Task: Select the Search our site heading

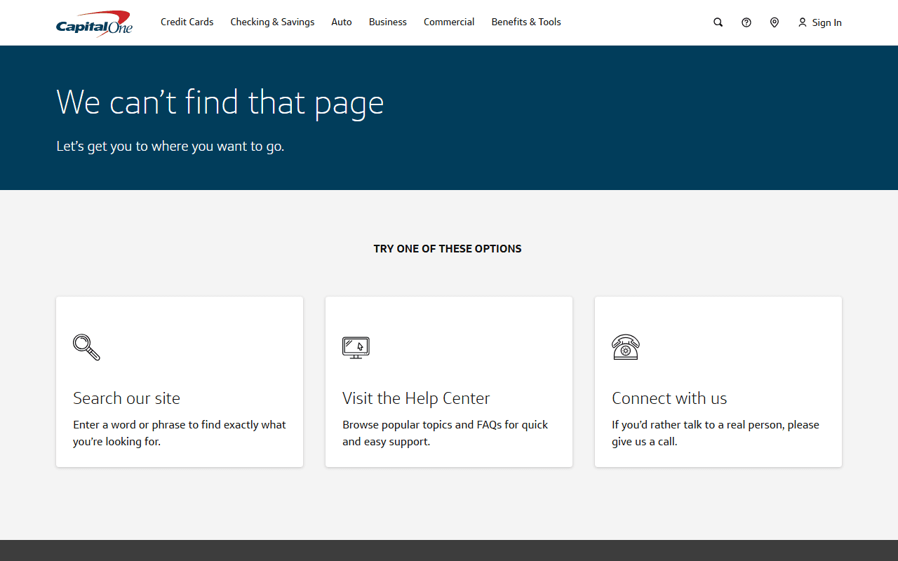Action: (x=126, y=398)
